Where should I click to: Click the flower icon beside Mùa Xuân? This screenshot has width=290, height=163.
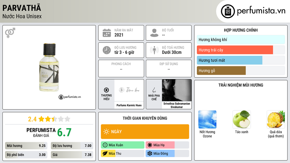pyautogui.click(x=105, y=145)
